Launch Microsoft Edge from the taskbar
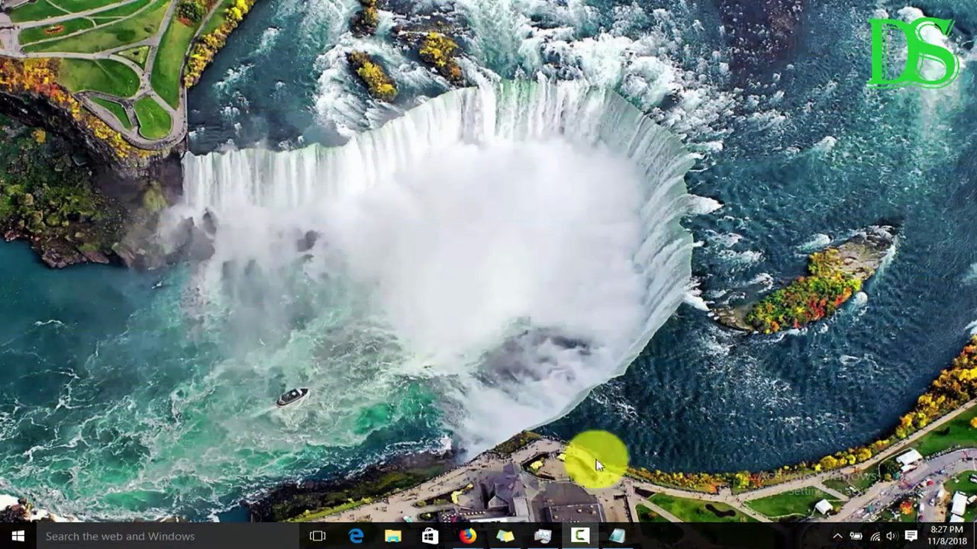Screen dimensions: 977x549 pos(356,536)
